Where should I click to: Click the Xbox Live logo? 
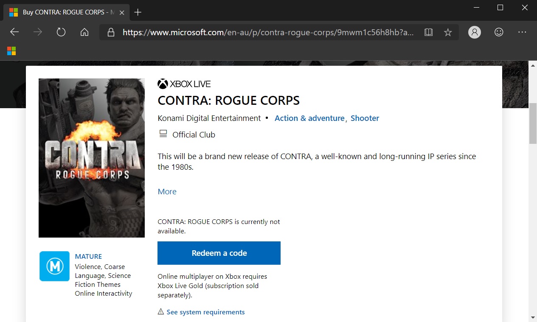coord(184,84)
